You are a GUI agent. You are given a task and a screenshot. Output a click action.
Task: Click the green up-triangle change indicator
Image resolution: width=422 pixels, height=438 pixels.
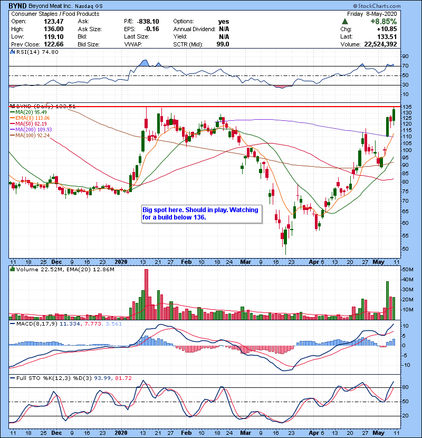pyautogui.click(x=345, y=21)
